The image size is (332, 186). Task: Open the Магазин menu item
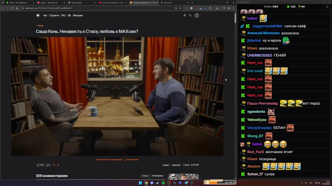tap(78, 15)
